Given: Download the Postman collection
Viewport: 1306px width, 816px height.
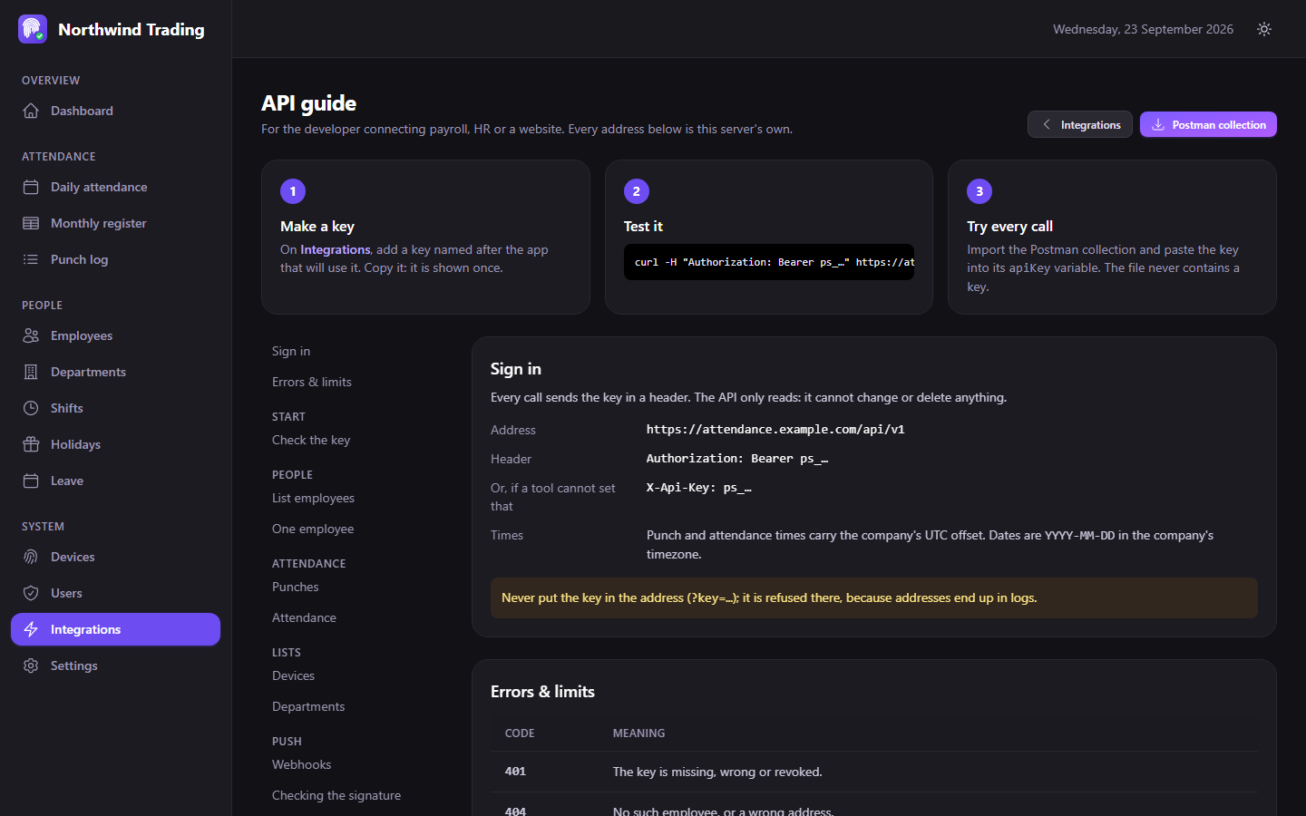Looking at the screenshot, I should (1208, 124).
